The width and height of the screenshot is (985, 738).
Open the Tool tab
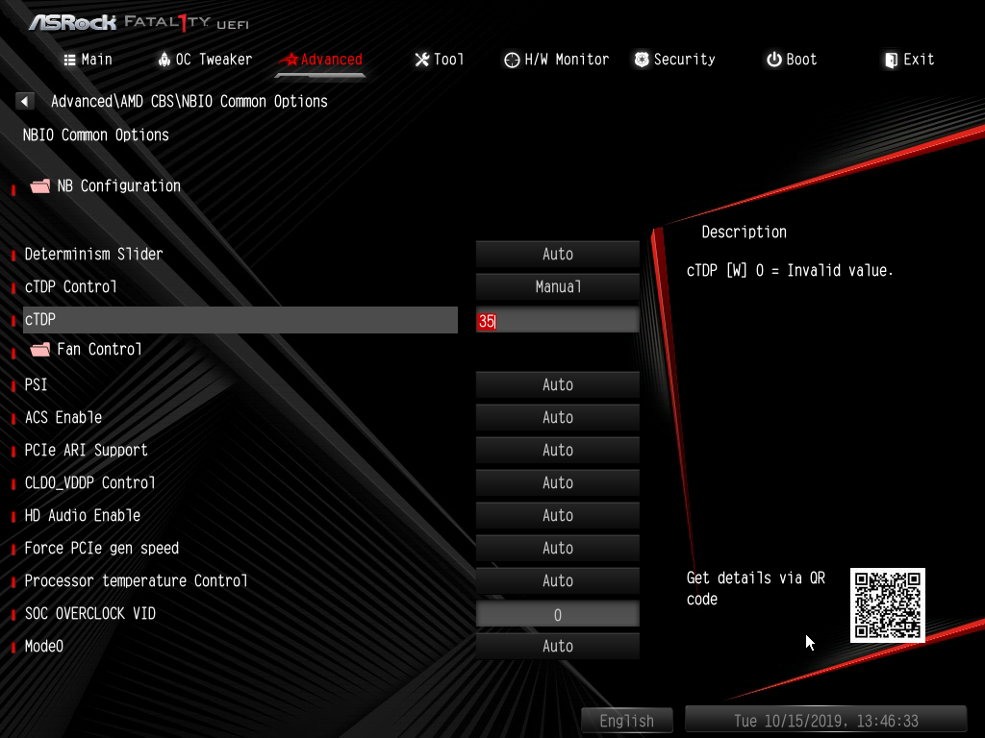pyautogui.click(x=439, y=60)
